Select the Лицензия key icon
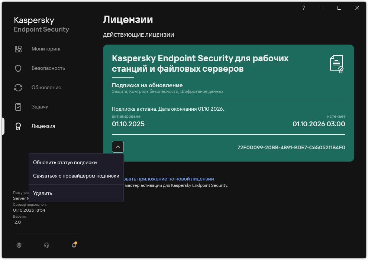This screenshot has height=260, width=368. [x=18, y=126]
